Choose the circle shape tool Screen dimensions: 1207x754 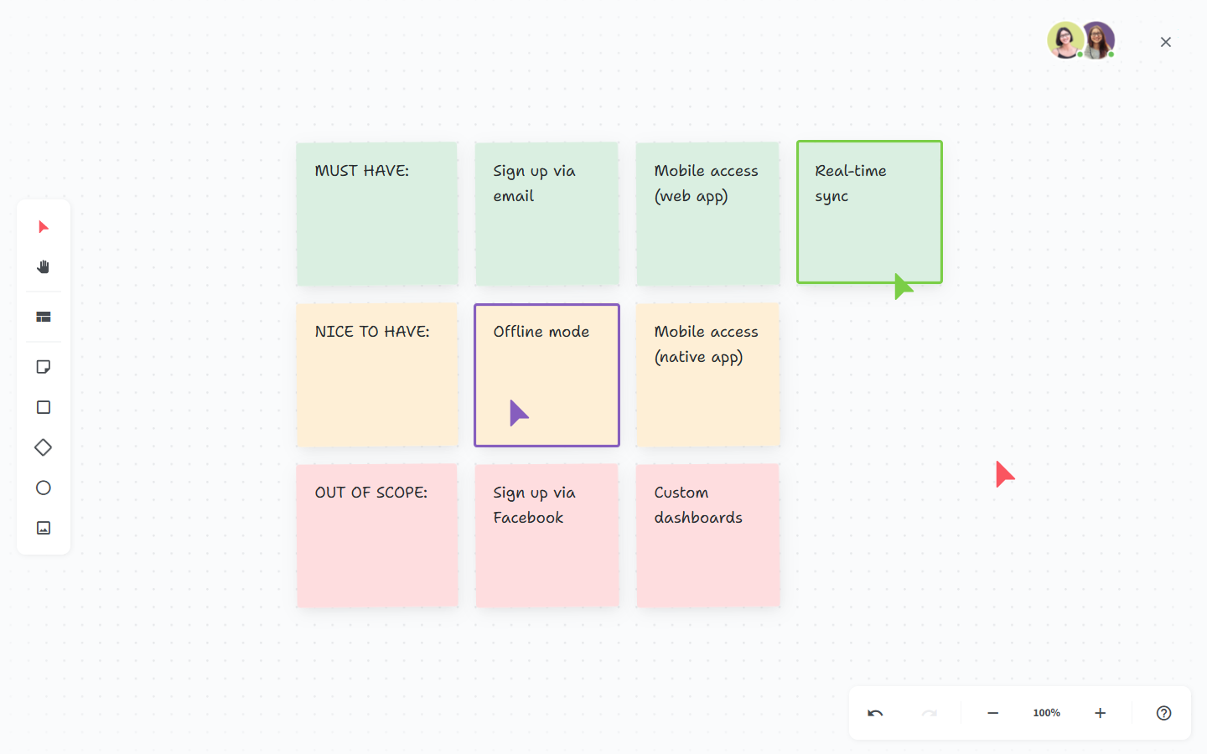[x=43, y=487]
